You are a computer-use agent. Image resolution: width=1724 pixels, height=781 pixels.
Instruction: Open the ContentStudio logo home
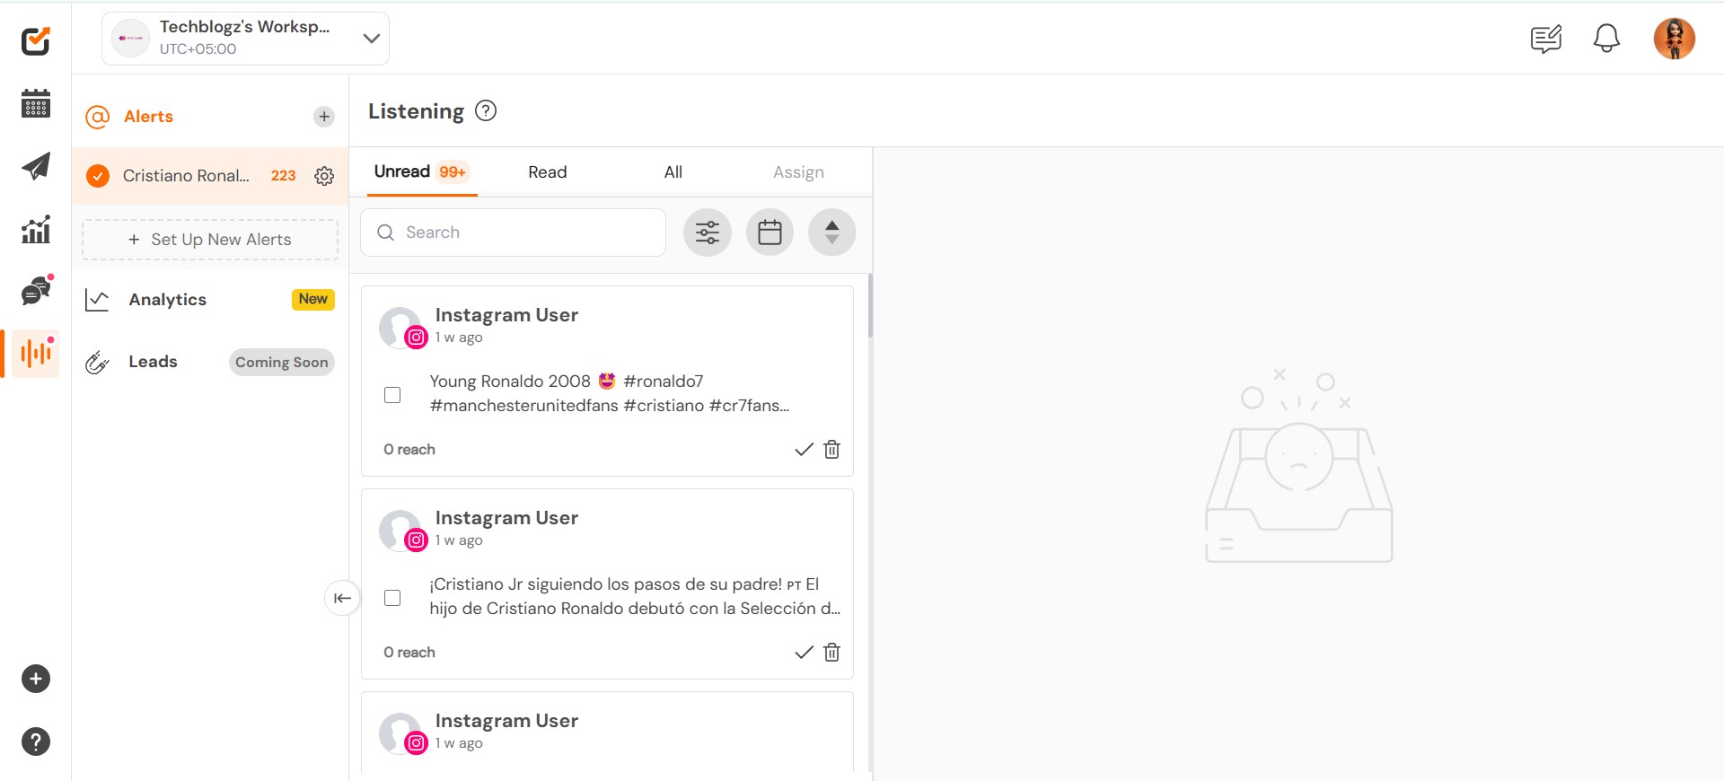click(35, 40)
